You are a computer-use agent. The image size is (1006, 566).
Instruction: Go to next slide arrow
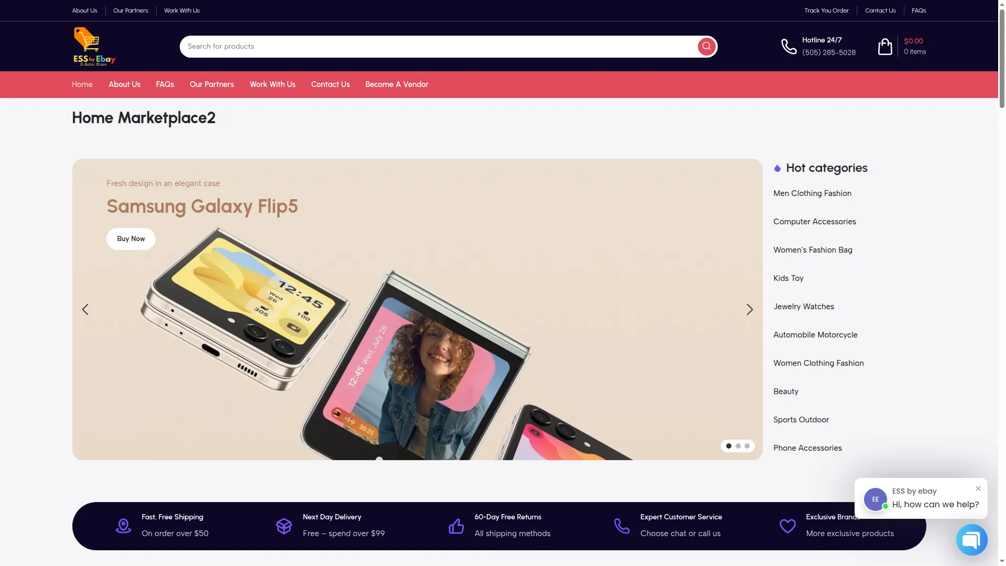749,309
